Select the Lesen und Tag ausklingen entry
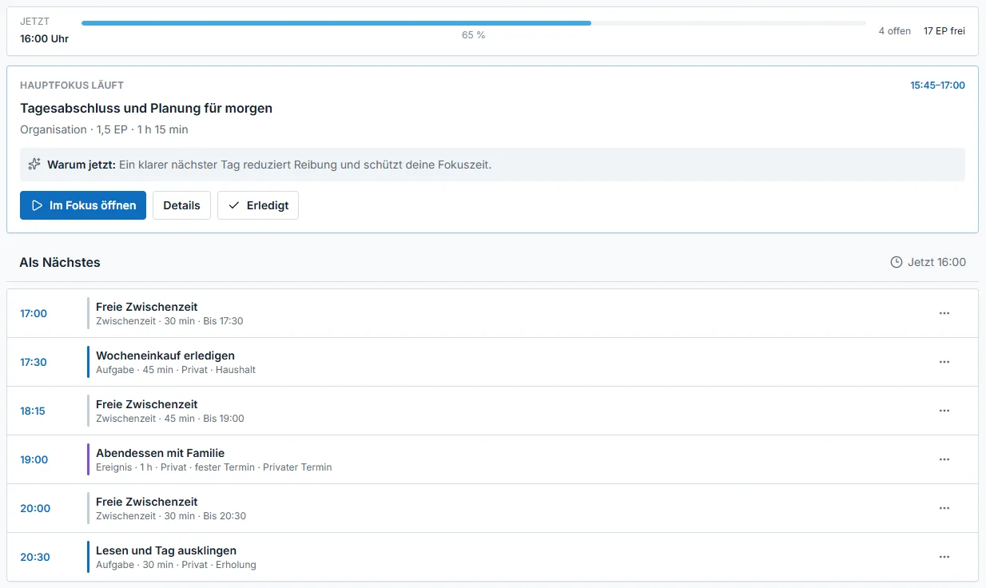This screenshot has width=986, height=588. click(492, 557)
